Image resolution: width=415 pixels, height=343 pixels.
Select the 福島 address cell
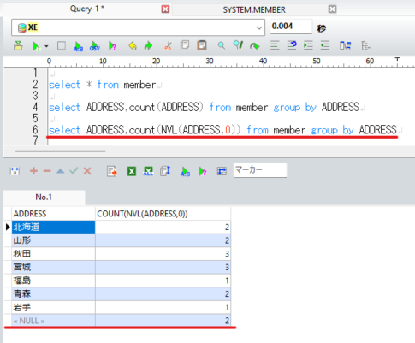coord(53,281)
